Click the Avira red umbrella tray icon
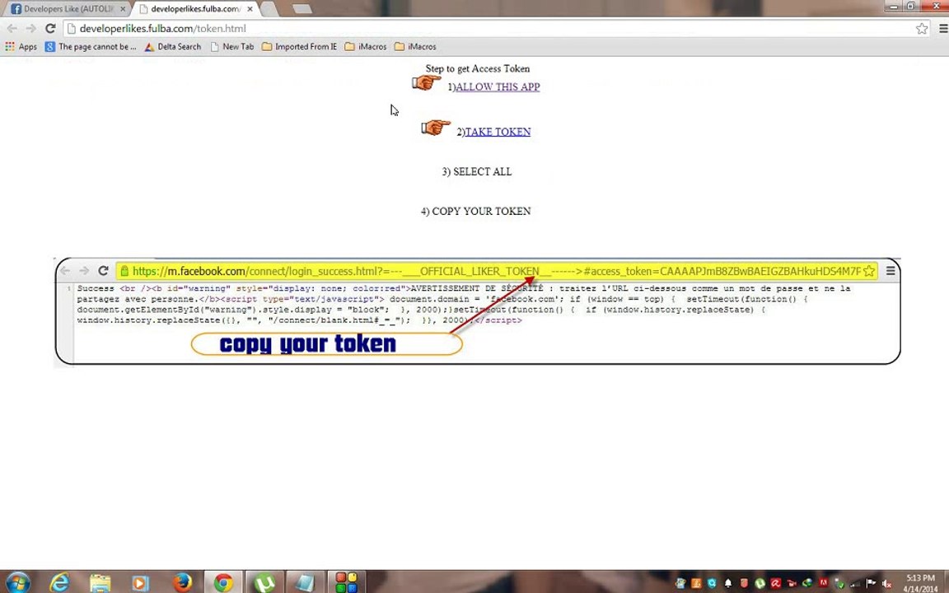 click(x=776, y=583)
